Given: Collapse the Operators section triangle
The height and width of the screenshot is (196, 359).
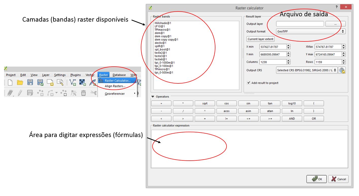Looking at the screenshot, I should (x=153, y=97).
